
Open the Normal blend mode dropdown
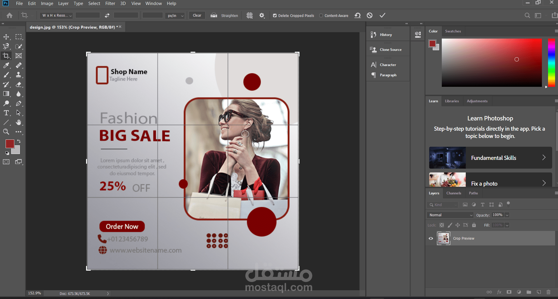(x=450, y=215)
